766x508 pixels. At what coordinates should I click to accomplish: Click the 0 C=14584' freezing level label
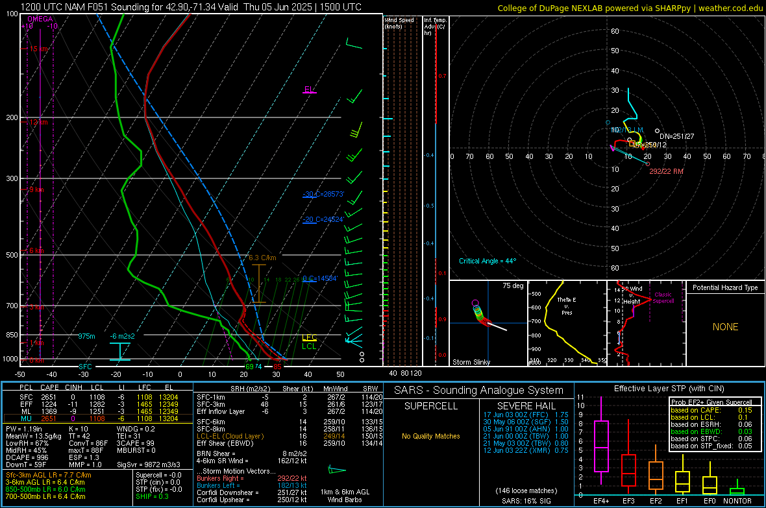[x=320, y=278]
